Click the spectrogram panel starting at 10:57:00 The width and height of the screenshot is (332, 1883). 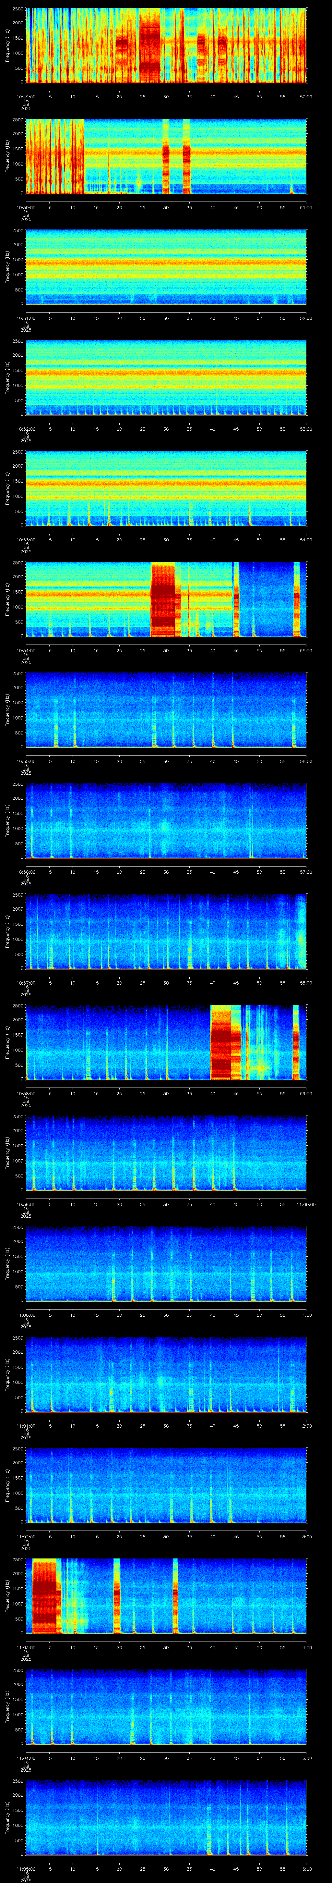pyautogui.click(x=166, y=931)
